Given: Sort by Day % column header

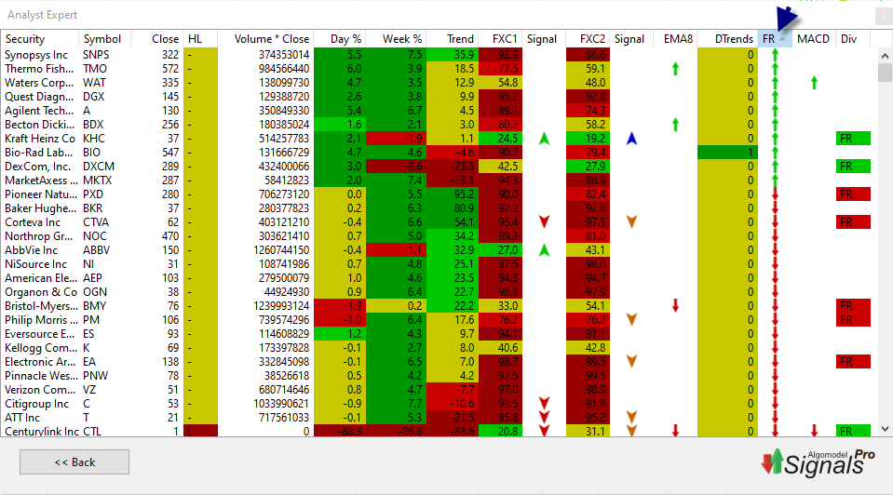Looking at the screenshot, I should click(x=340, y=39).
